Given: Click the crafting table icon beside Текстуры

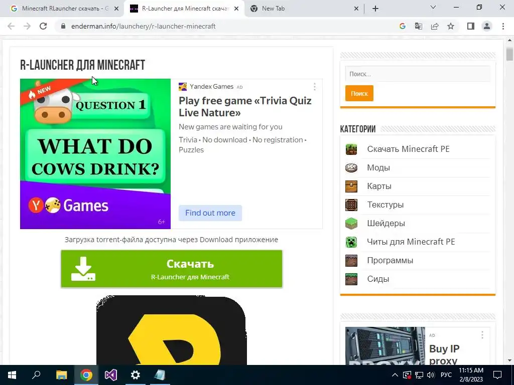Looking at the screenshot, I should (x=351, y=205).
